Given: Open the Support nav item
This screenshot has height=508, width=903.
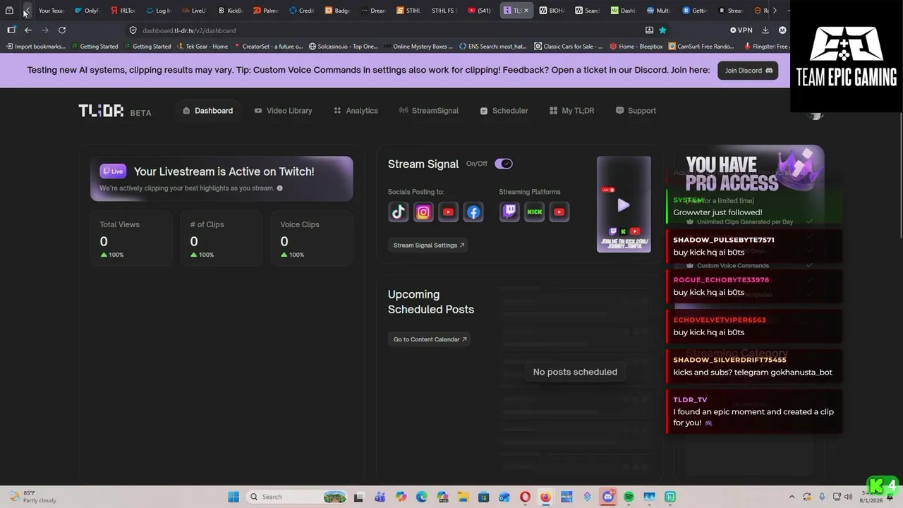Looking at the screenshot, I should [x=636, y=111].
